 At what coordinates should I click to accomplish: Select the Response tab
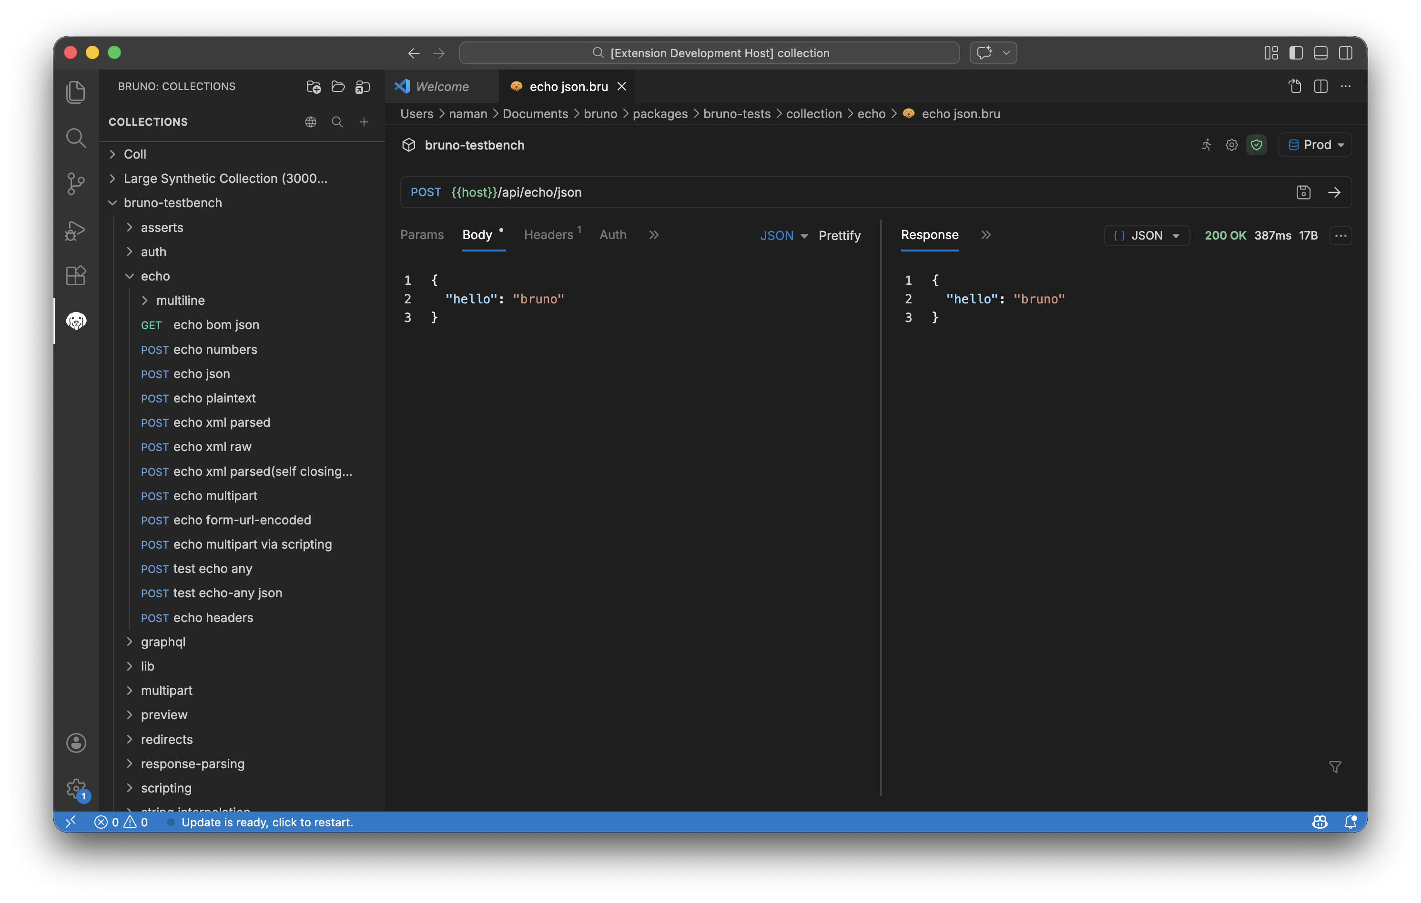tap(929, 235)
